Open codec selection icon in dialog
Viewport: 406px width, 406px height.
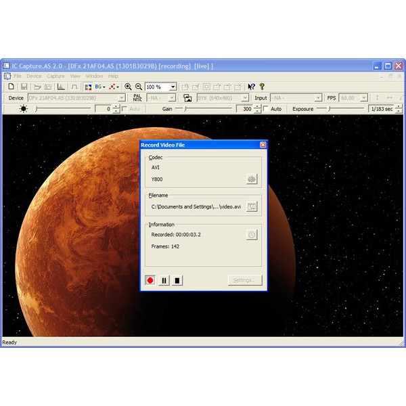(x=252, y=179)
